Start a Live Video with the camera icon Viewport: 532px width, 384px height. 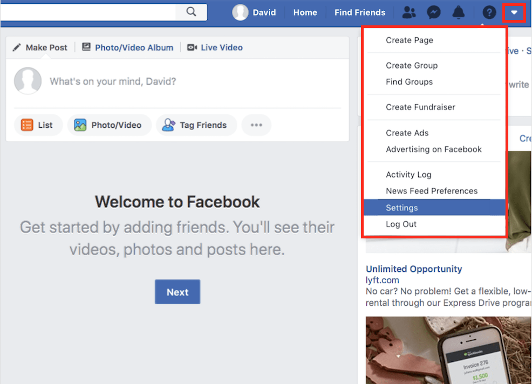192,47
